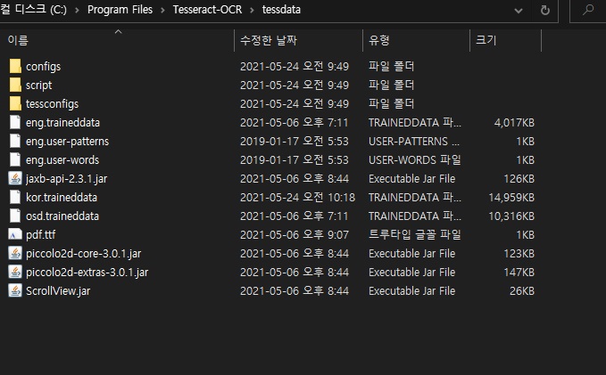Select the tessconfigs folder icon
606x375 pixels.
15,103
